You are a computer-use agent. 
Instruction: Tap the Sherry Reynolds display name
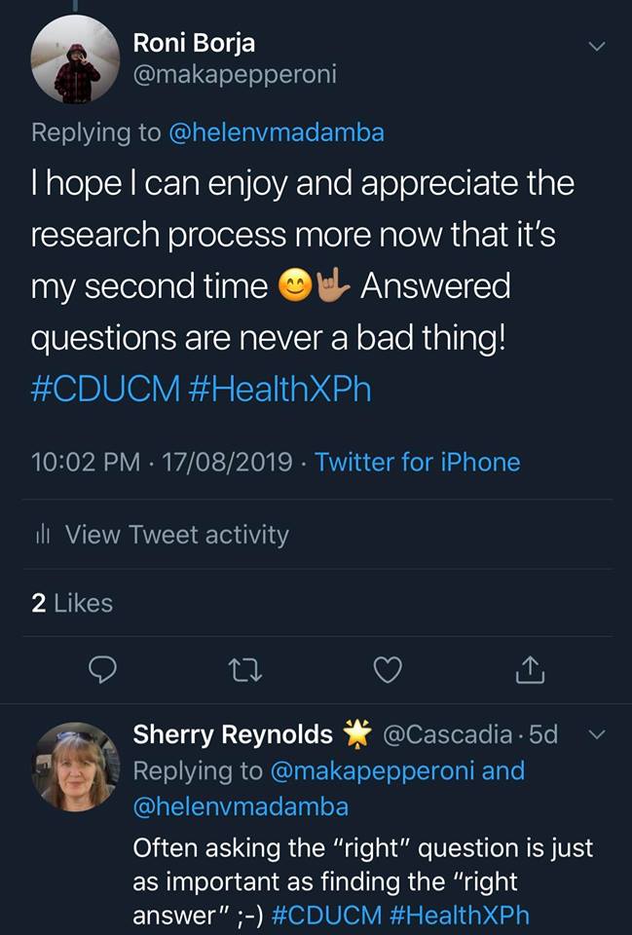click(x=233, y=734)
